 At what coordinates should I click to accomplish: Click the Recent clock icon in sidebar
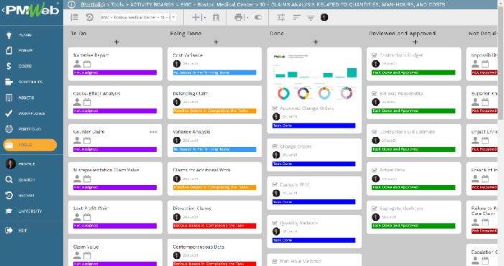9,195
